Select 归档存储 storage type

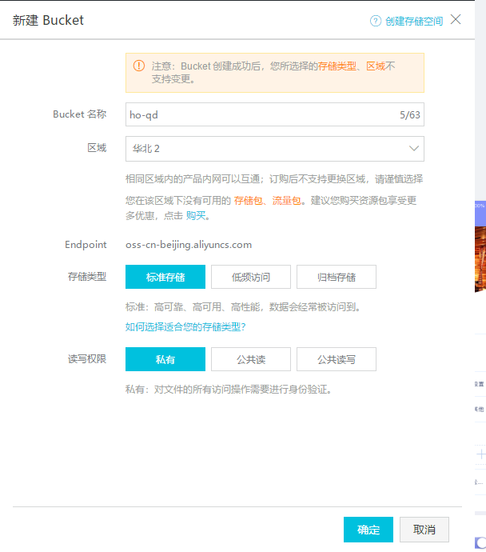point(337,277)
